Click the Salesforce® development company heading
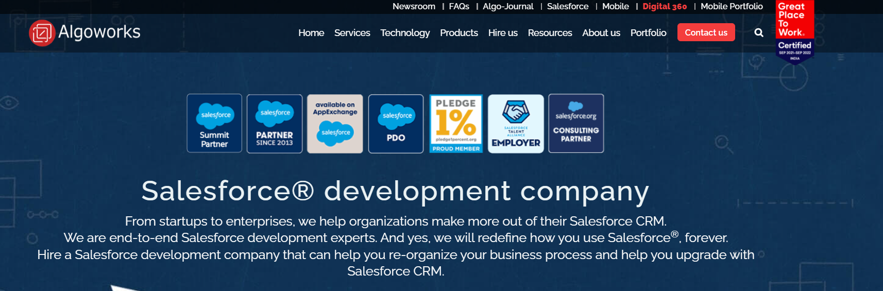The width and height of the screenshot is (883, 291). (396, 192)
